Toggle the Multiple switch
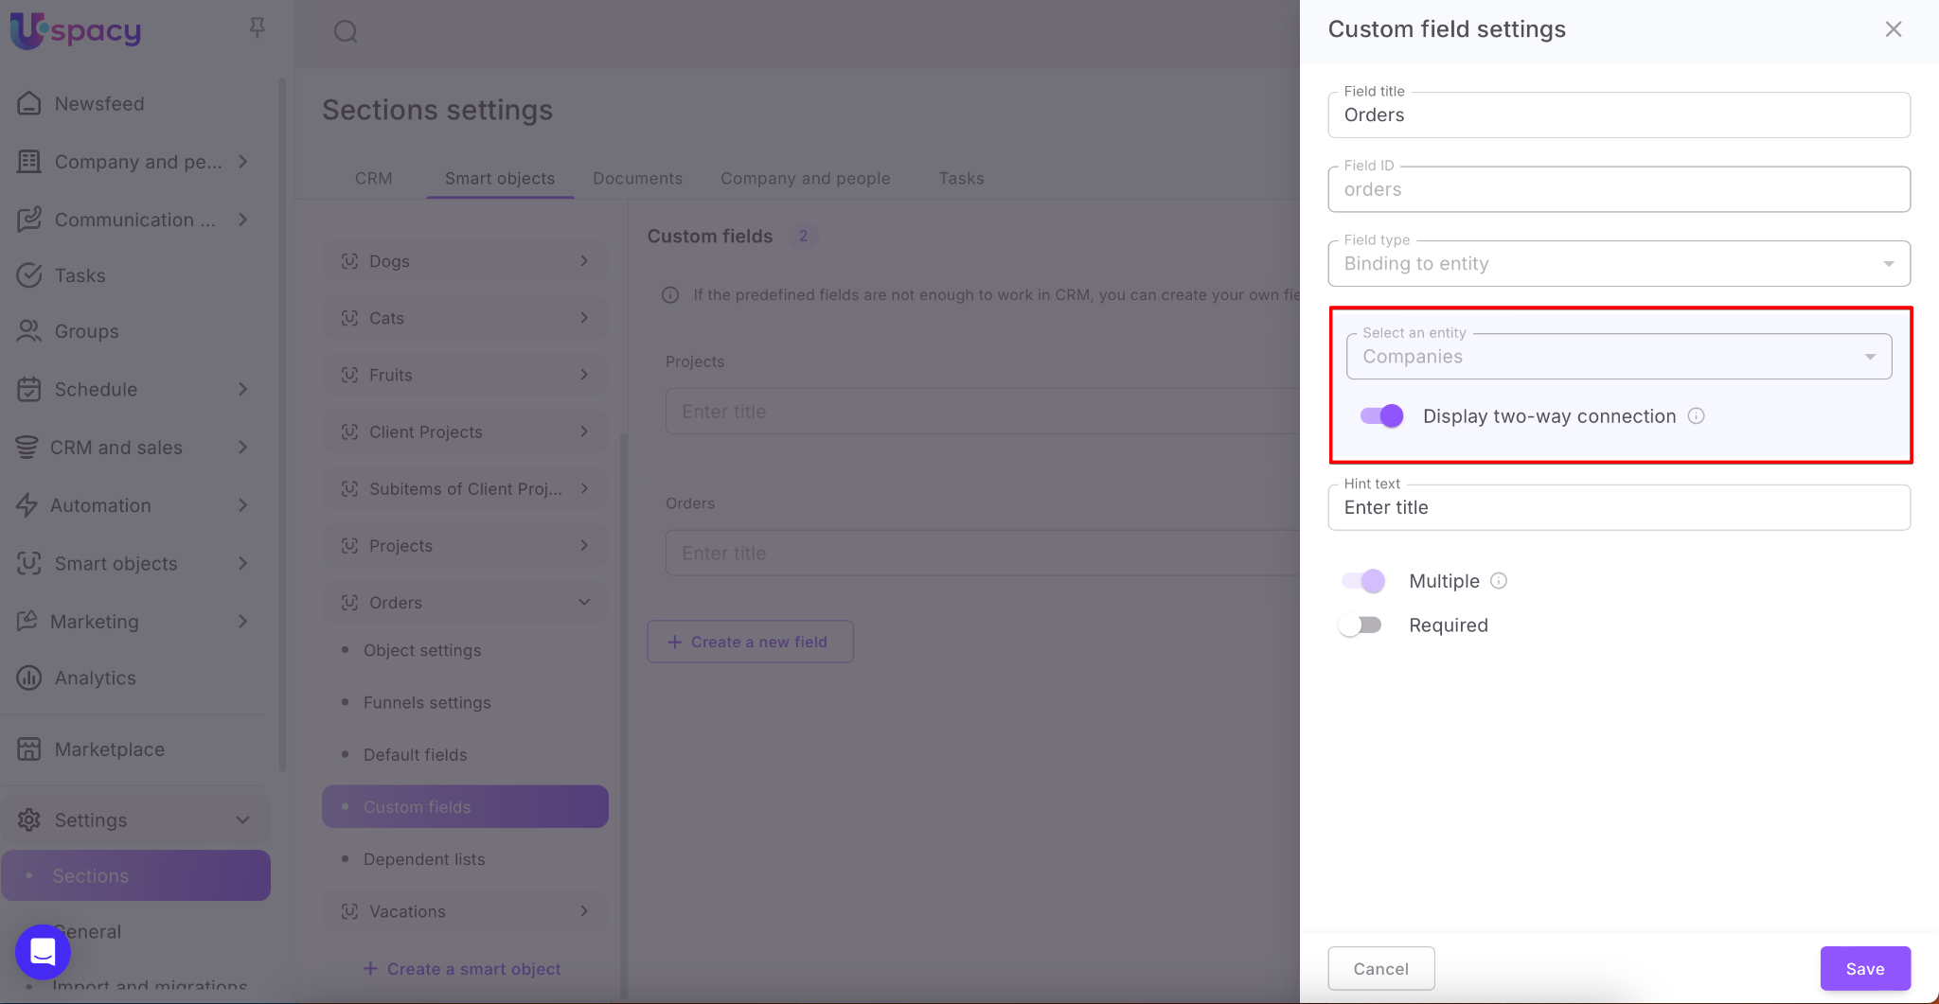Screen dimensions: 1939x1004 tap(1363, 581)
